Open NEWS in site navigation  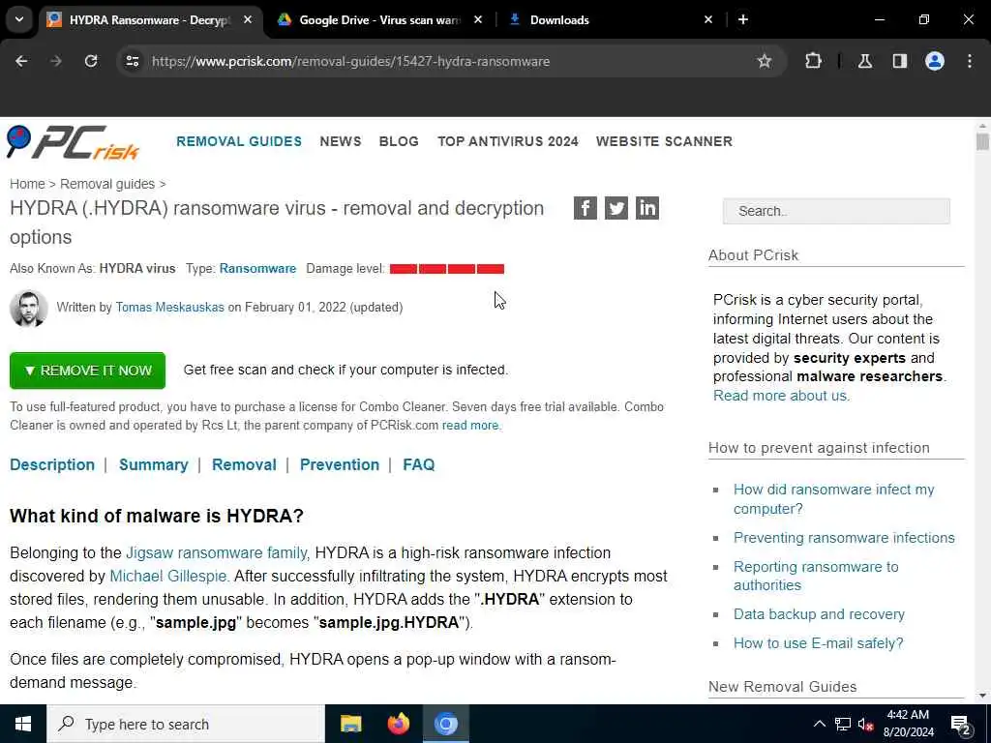click(341, 141)
